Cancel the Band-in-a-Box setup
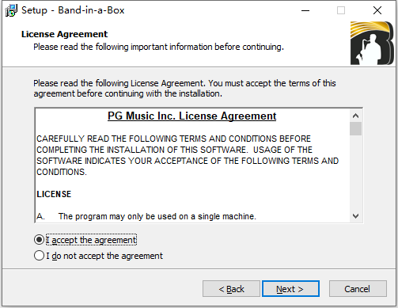 (x=358, y=289)
